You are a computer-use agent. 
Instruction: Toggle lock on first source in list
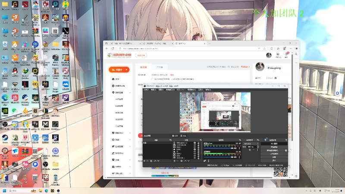[x=198, y=143]
